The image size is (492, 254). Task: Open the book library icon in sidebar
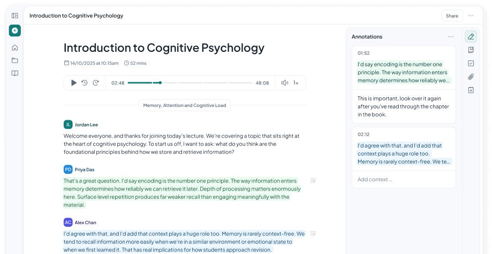click(15, 73)
